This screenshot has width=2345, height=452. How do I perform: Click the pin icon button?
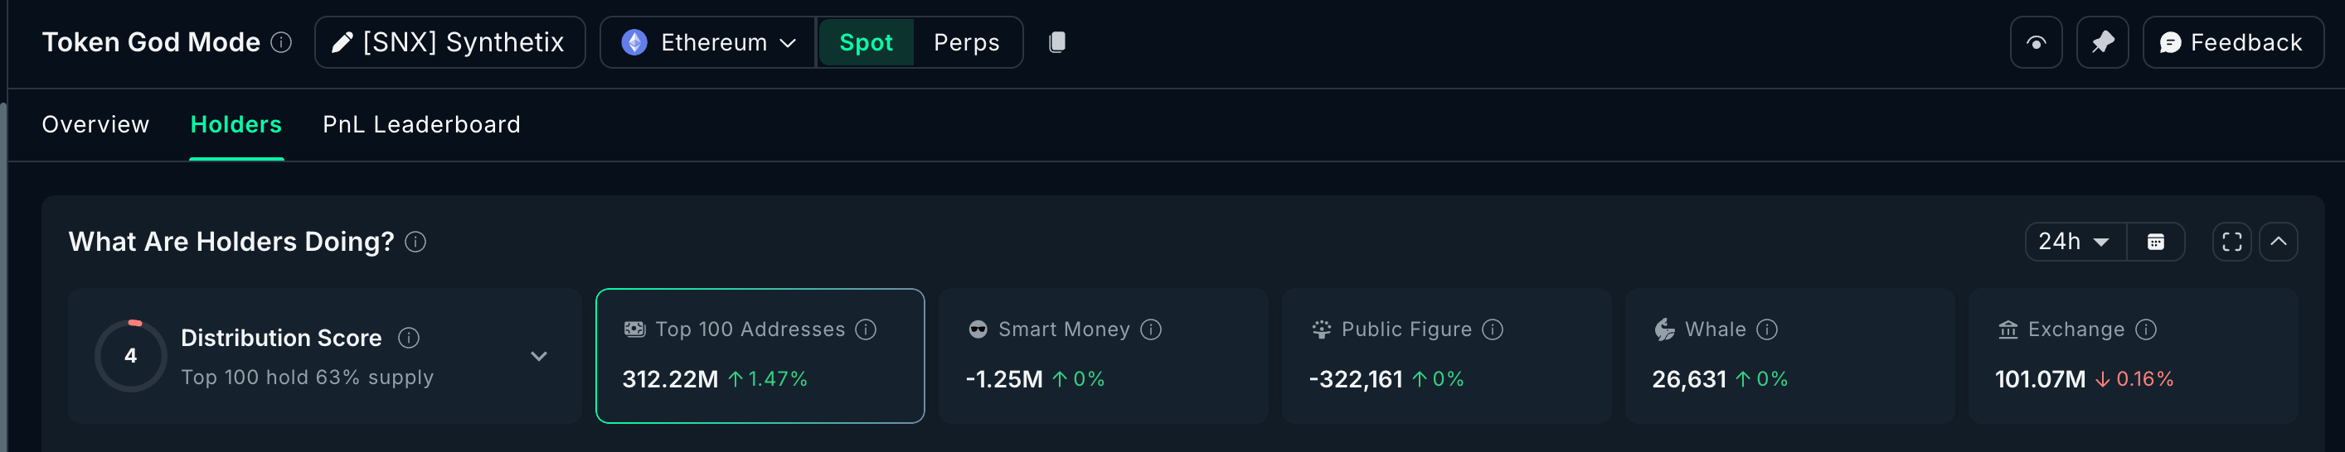[2102, 42]
